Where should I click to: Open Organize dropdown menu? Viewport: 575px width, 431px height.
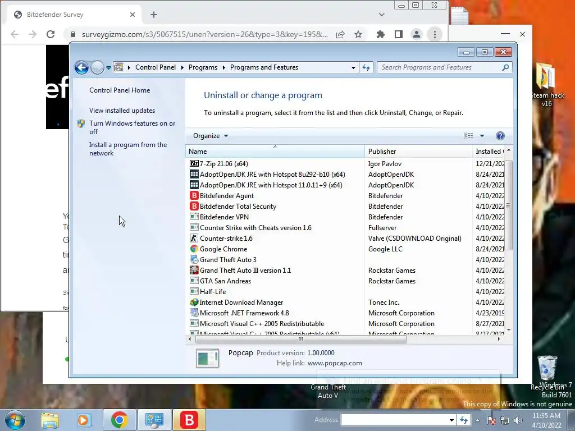(x=211, y=136)
